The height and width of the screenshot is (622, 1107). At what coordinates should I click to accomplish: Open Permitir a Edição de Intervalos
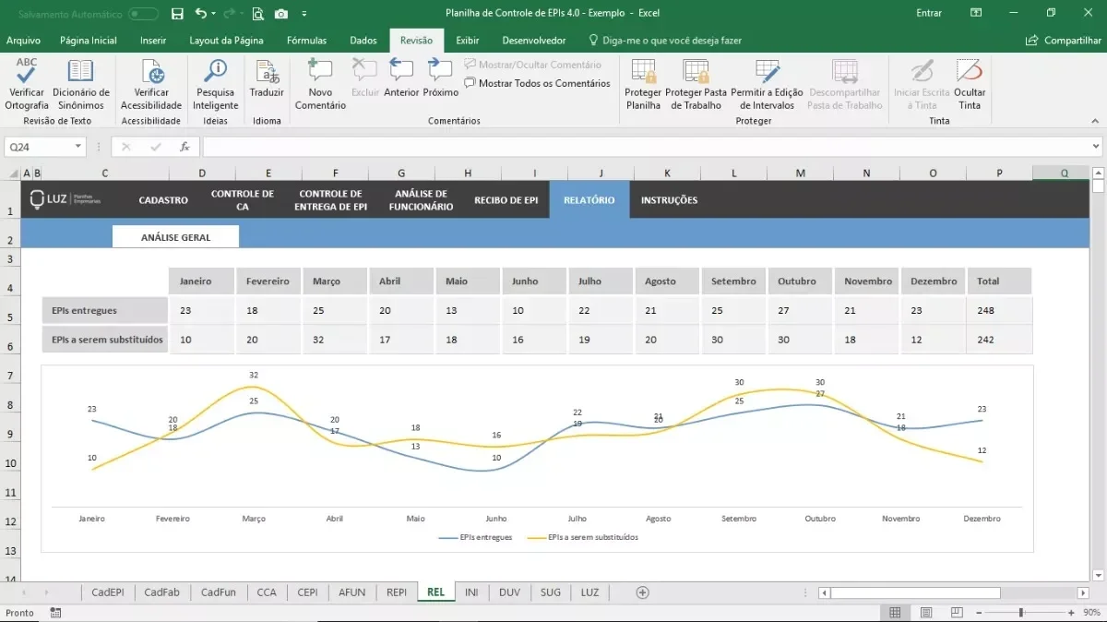[768, 84]
